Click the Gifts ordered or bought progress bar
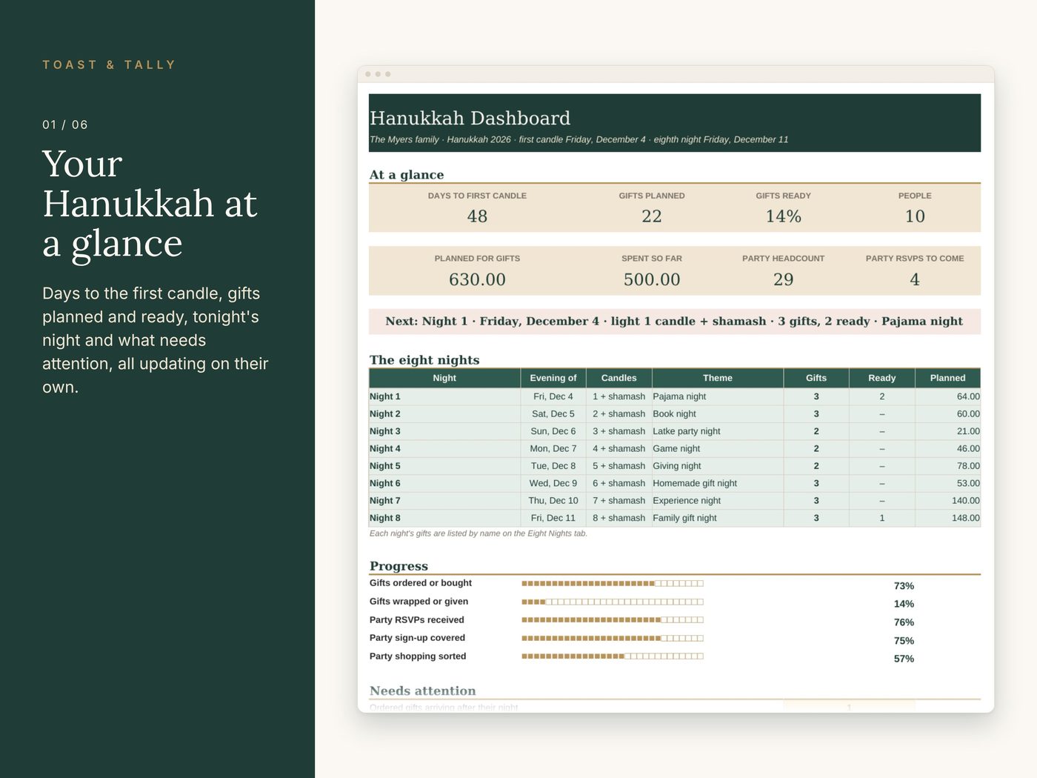 click(613, 584)
